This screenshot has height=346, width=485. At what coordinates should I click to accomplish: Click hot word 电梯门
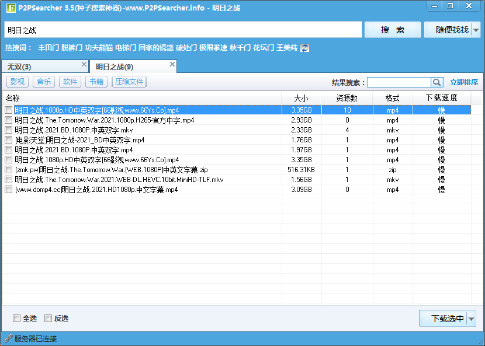click(x=126, y=48)
